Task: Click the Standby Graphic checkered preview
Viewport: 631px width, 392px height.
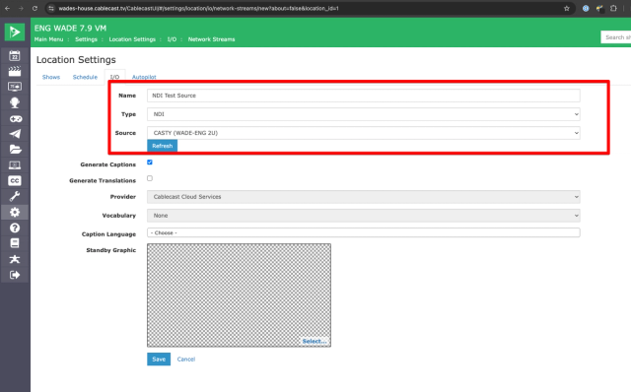Action: point(239,295)
